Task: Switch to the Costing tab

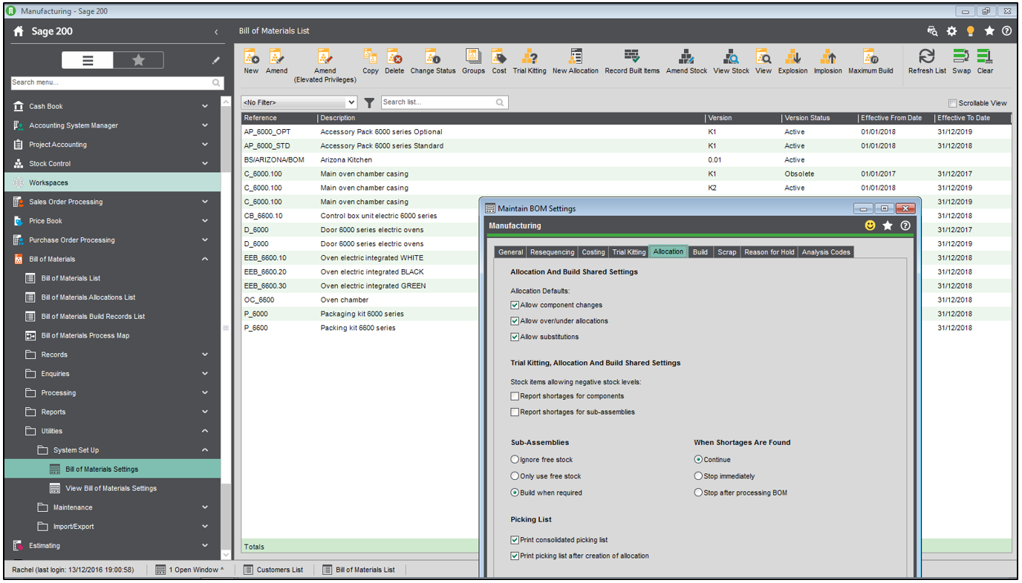Action: [593, 252]
